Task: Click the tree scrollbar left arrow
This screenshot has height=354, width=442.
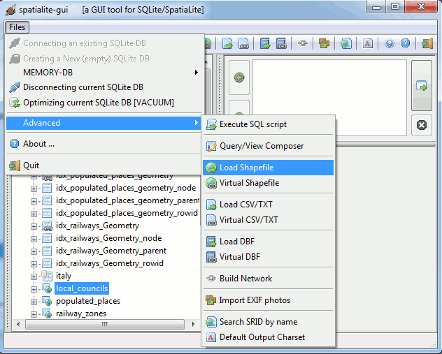Action: (18, 324)
